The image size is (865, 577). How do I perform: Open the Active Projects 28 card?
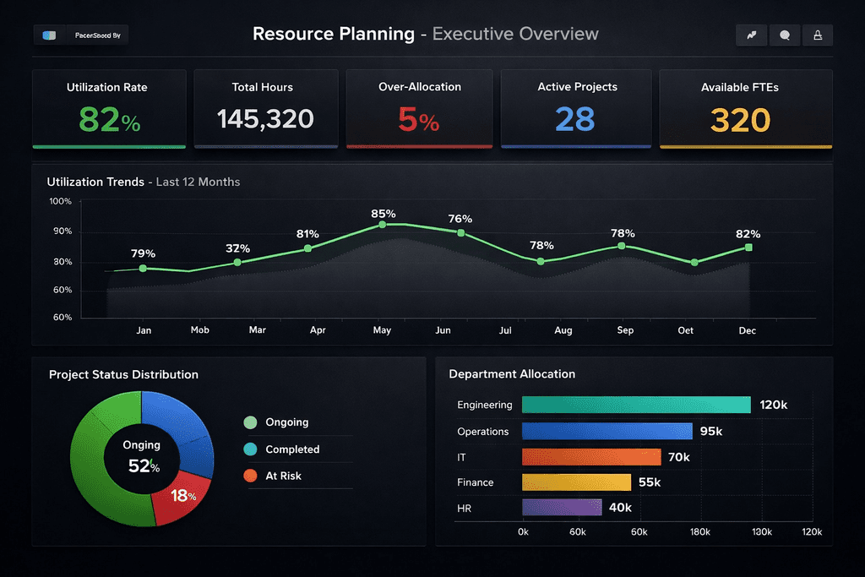(576, 109)
